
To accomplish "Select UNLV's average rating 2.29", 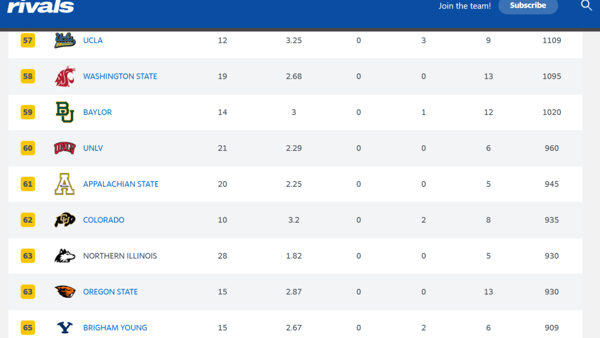I will pyautogui.click(x=294, y=148).
